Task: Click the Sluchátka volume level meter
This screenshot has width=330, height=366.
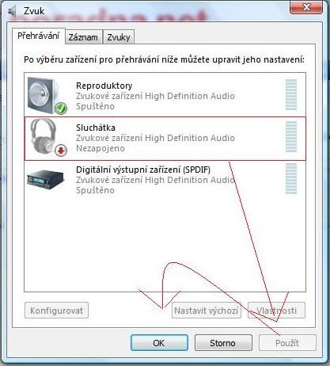Action: pos(291,136)
